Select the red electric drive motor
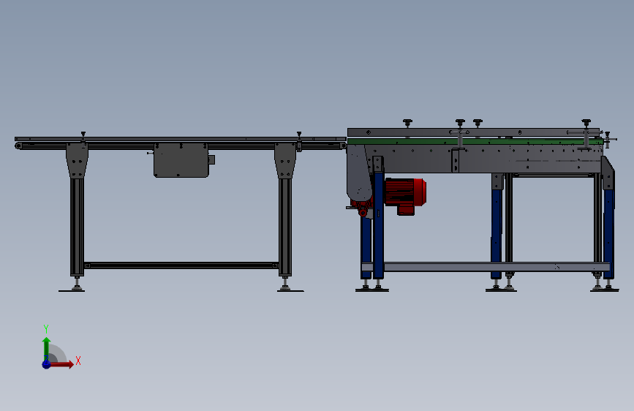Screen dimensions: 634x411 404,195
